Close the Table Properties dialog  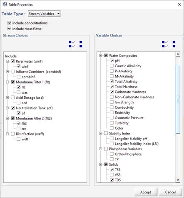click(x=179, y=5)
